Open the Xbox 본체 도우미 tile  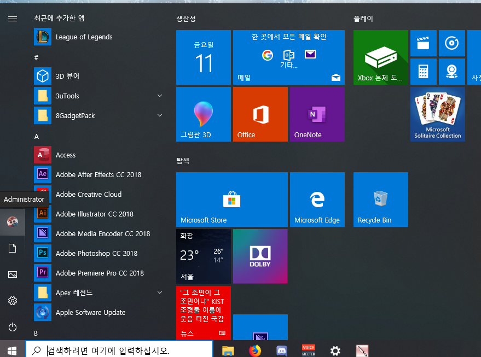click(x=381, y=57)
